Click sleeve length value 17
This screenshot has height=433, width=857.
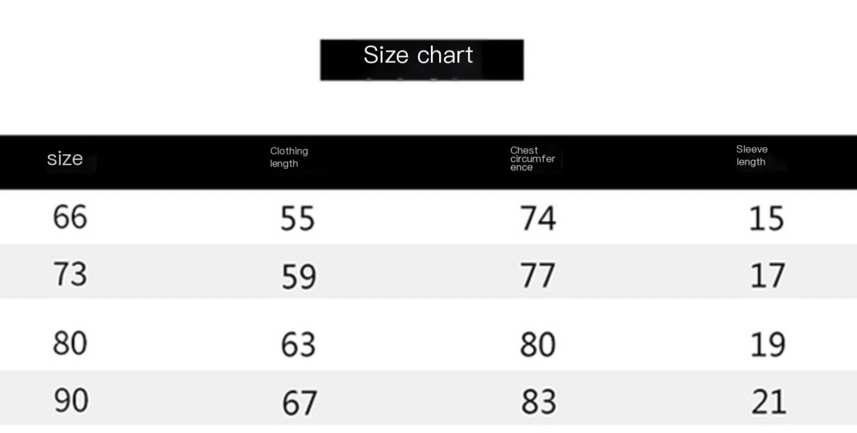tap(768, 276)
